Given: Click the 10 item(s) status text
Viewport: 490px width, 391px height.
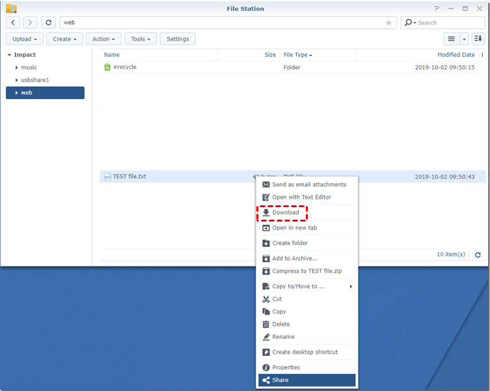Looking at the screenshot, I should (x=450, y=255).
